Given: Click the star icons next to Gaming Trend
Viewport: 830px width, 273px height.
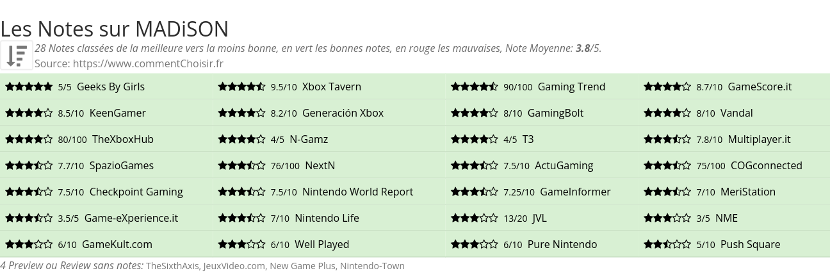Looking at the screenshot, I should (475, 87).
